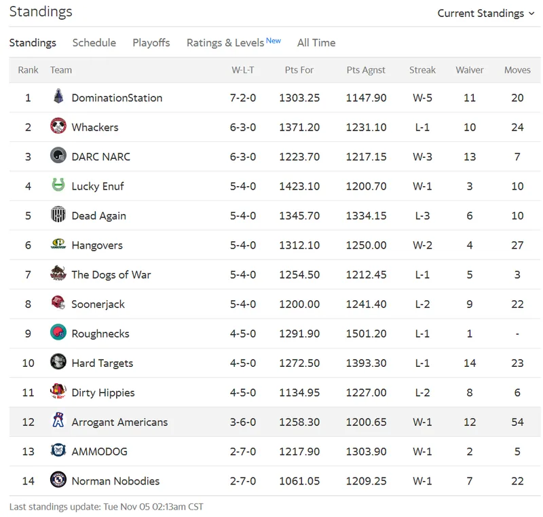Click the Whackers team logo icon
Image resolution: width=543 pixels, height=517 pixels.
58,126
